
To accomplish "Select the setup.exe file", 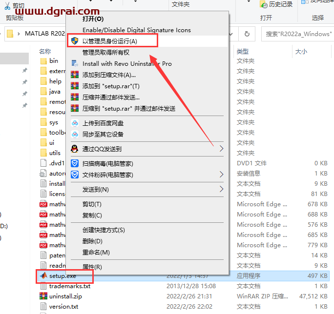I will pos(63,276).
